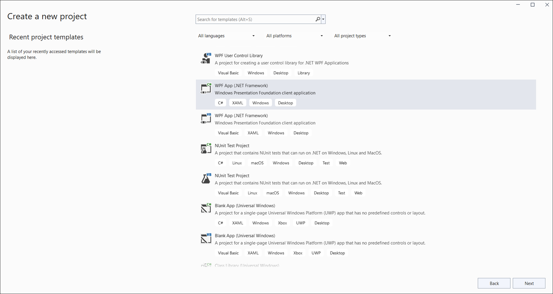Select the WPF User Control Library title

(x=239, y=56)
